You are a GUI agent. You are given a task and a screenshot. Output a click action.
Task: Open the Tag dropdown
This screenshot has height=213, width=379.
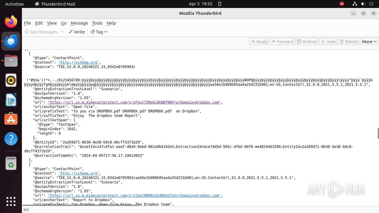(99, 32)
